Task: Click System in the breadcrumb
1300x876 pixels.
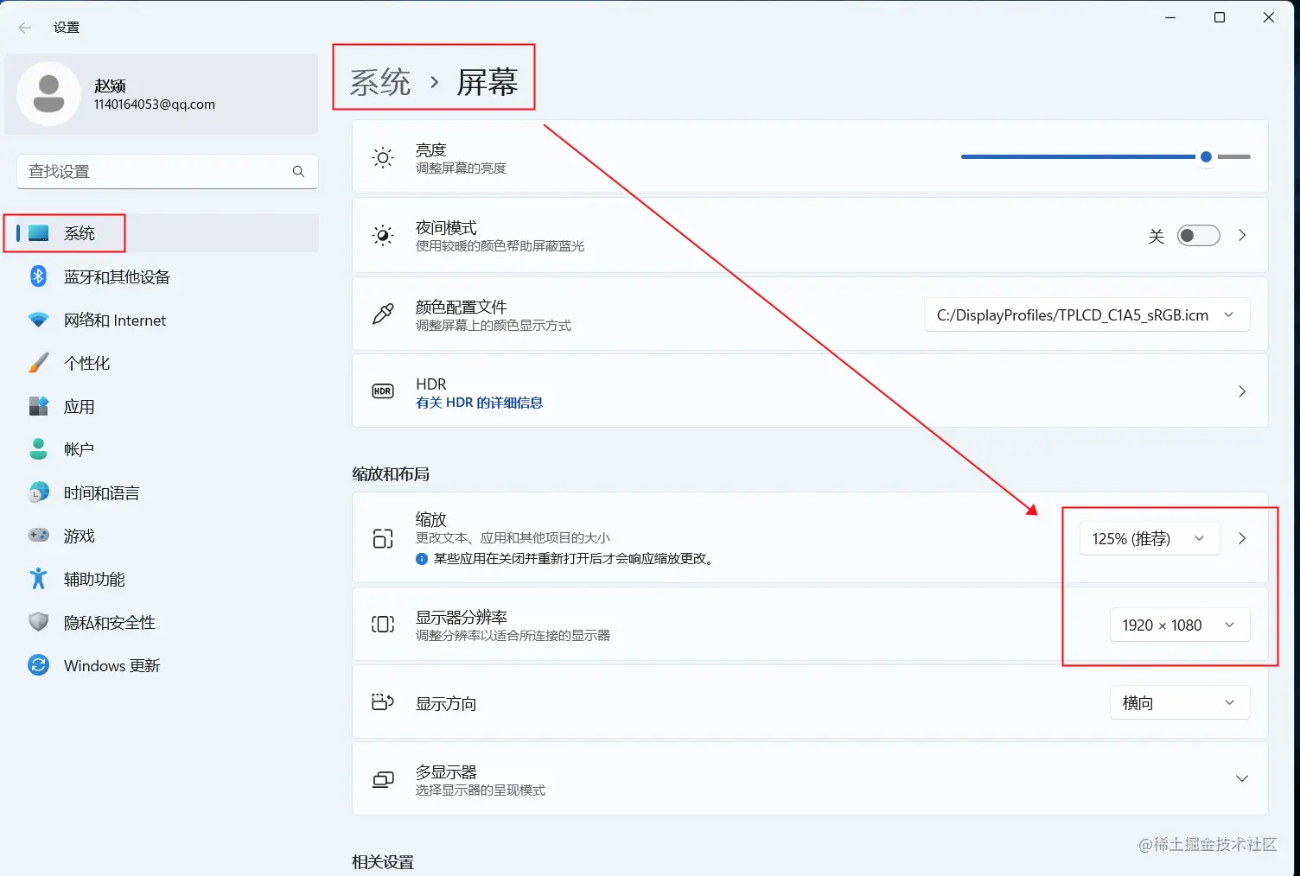Action: [378, 81]
